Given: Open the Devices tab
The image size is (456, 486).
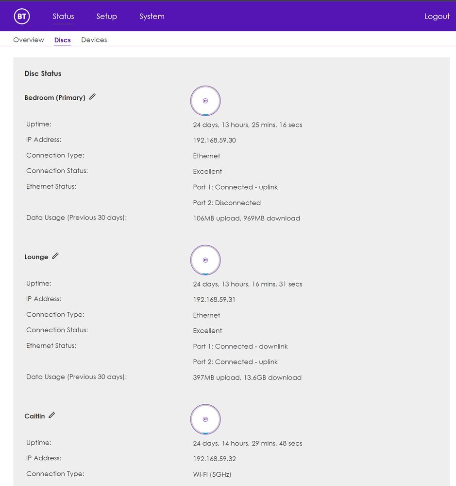Looking at the screenshot, I should 94,40.
